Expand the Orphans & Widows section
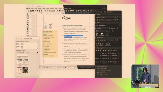Image resolution: width=163 pixels, height=92 pixels. click(x=102, y=72)
